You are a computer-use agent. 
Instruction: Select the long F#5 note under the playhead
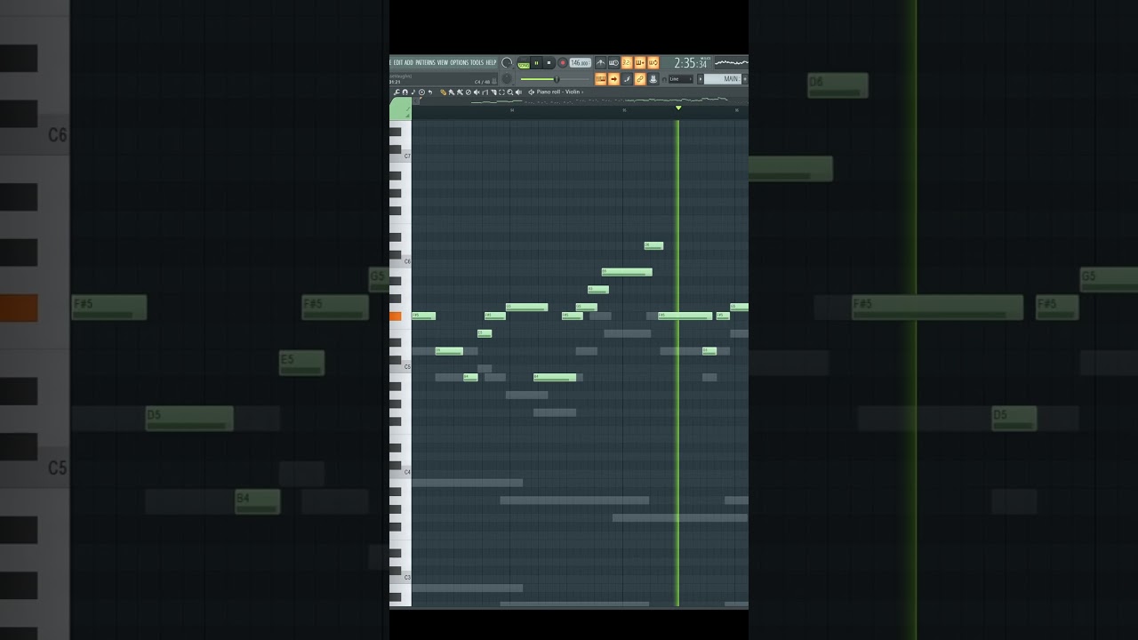[x=685, y=316]
